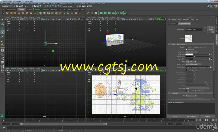Create a polygon cone from the shelf

click(x=19, y=13)
